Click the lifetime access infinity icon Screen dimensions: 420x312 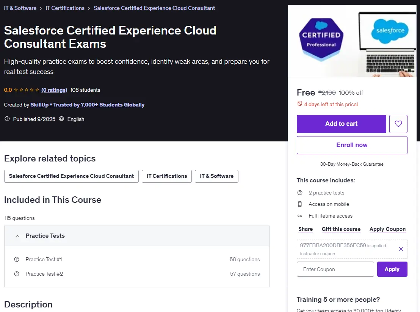tap(300, 216)
